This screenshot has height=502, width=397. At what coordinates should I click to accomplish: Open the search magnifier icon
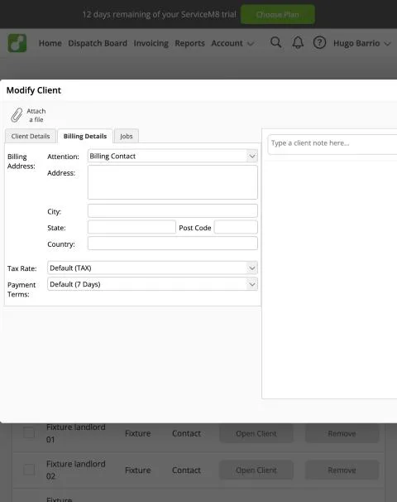(276, 42)
